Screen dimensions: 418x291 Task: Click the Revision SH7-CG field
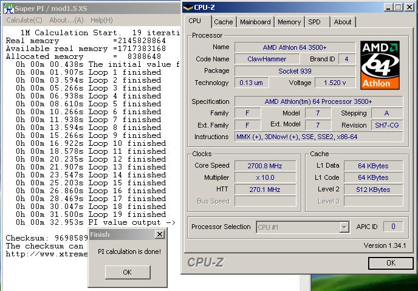click(387, 125)
